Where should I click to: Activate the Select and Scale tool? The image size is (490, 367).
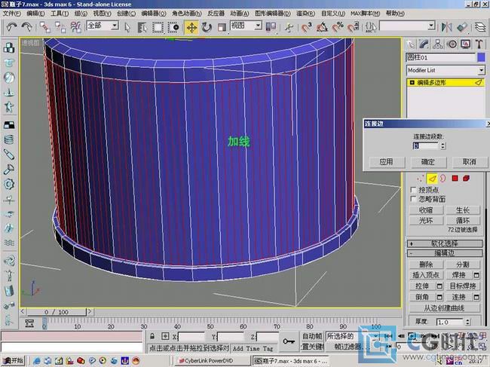pos(222,27)
